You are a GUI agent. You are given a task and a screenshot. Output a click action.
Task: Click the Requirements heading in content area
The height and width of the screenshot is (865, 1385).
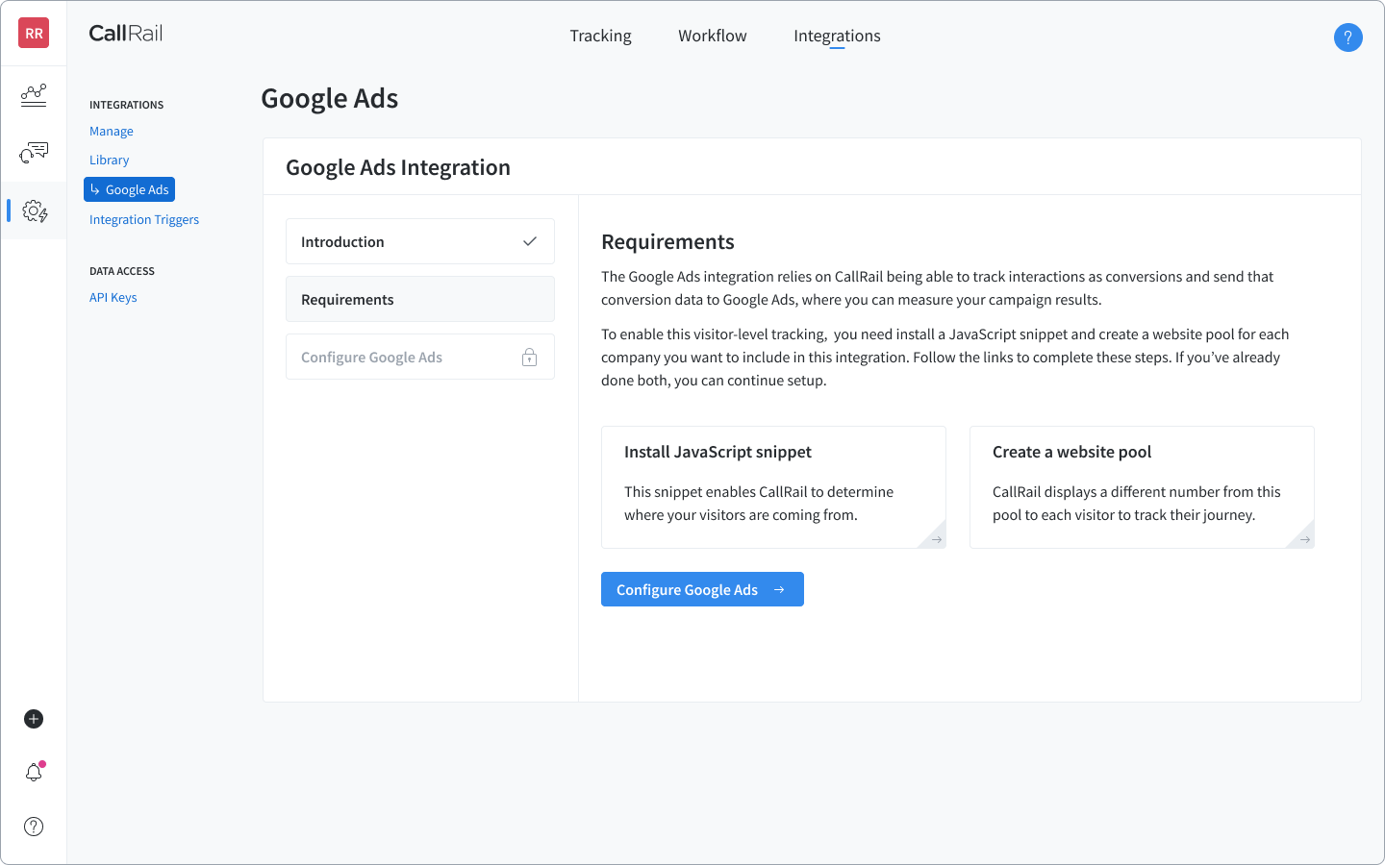(667, 242)
